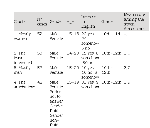Viewport: 150px width, 128px height.
Task: Click the 'Prefer not to answer' text
Action: pyautogui.click(x=56, y=96)
